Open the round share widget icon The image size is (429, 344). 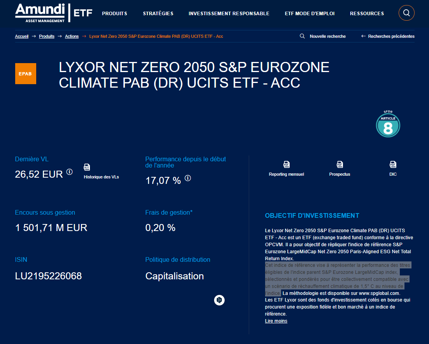coord(219,300)
